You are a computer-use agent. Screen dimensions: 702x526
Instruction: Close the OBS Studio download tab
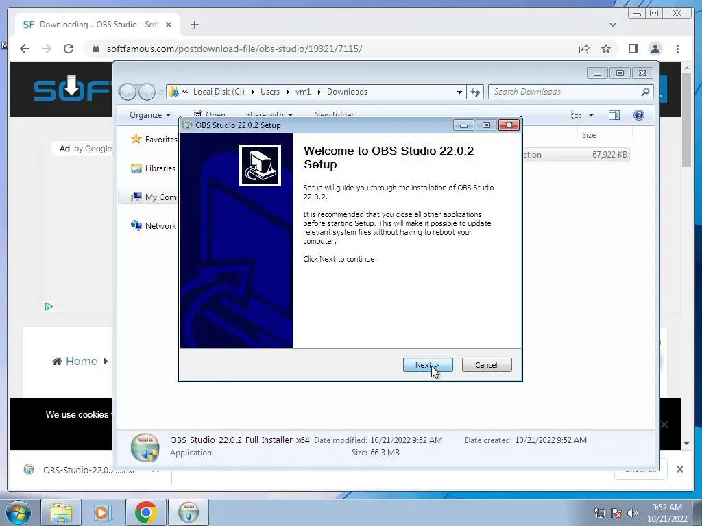pos(169,25)
